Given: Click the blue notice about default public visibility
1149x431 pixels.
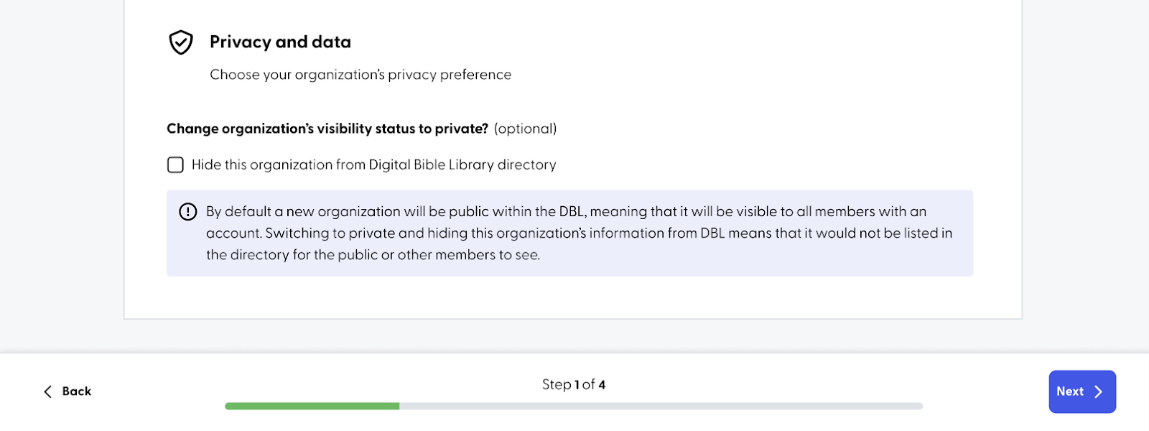Looking at the screenshot, I should point(569,233).
